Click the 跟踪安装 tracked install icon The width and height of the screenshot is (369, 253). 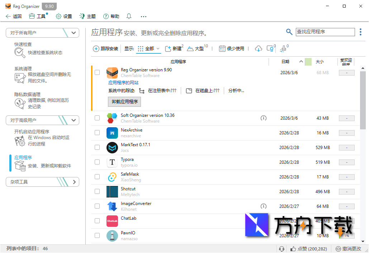coord(96,48)
